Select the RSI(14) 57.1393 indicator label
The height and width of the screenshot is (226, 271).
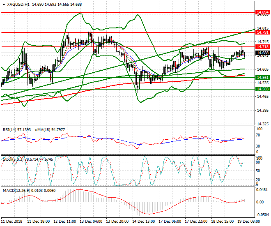coord(17,130)
